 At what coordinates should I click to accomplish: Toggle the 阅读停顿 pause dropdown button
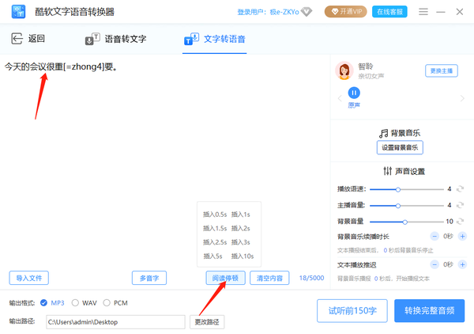click(x=225, y=278)
